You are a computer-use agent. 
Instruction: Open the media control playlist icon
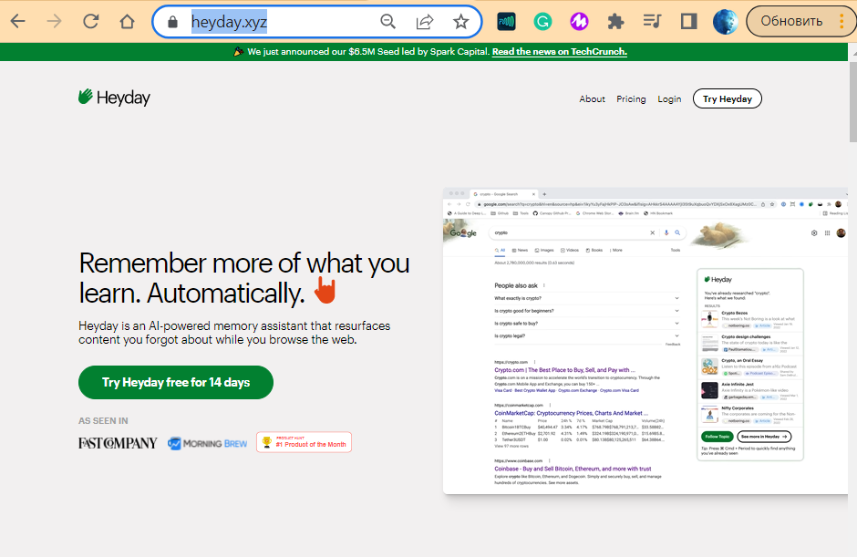652,21
